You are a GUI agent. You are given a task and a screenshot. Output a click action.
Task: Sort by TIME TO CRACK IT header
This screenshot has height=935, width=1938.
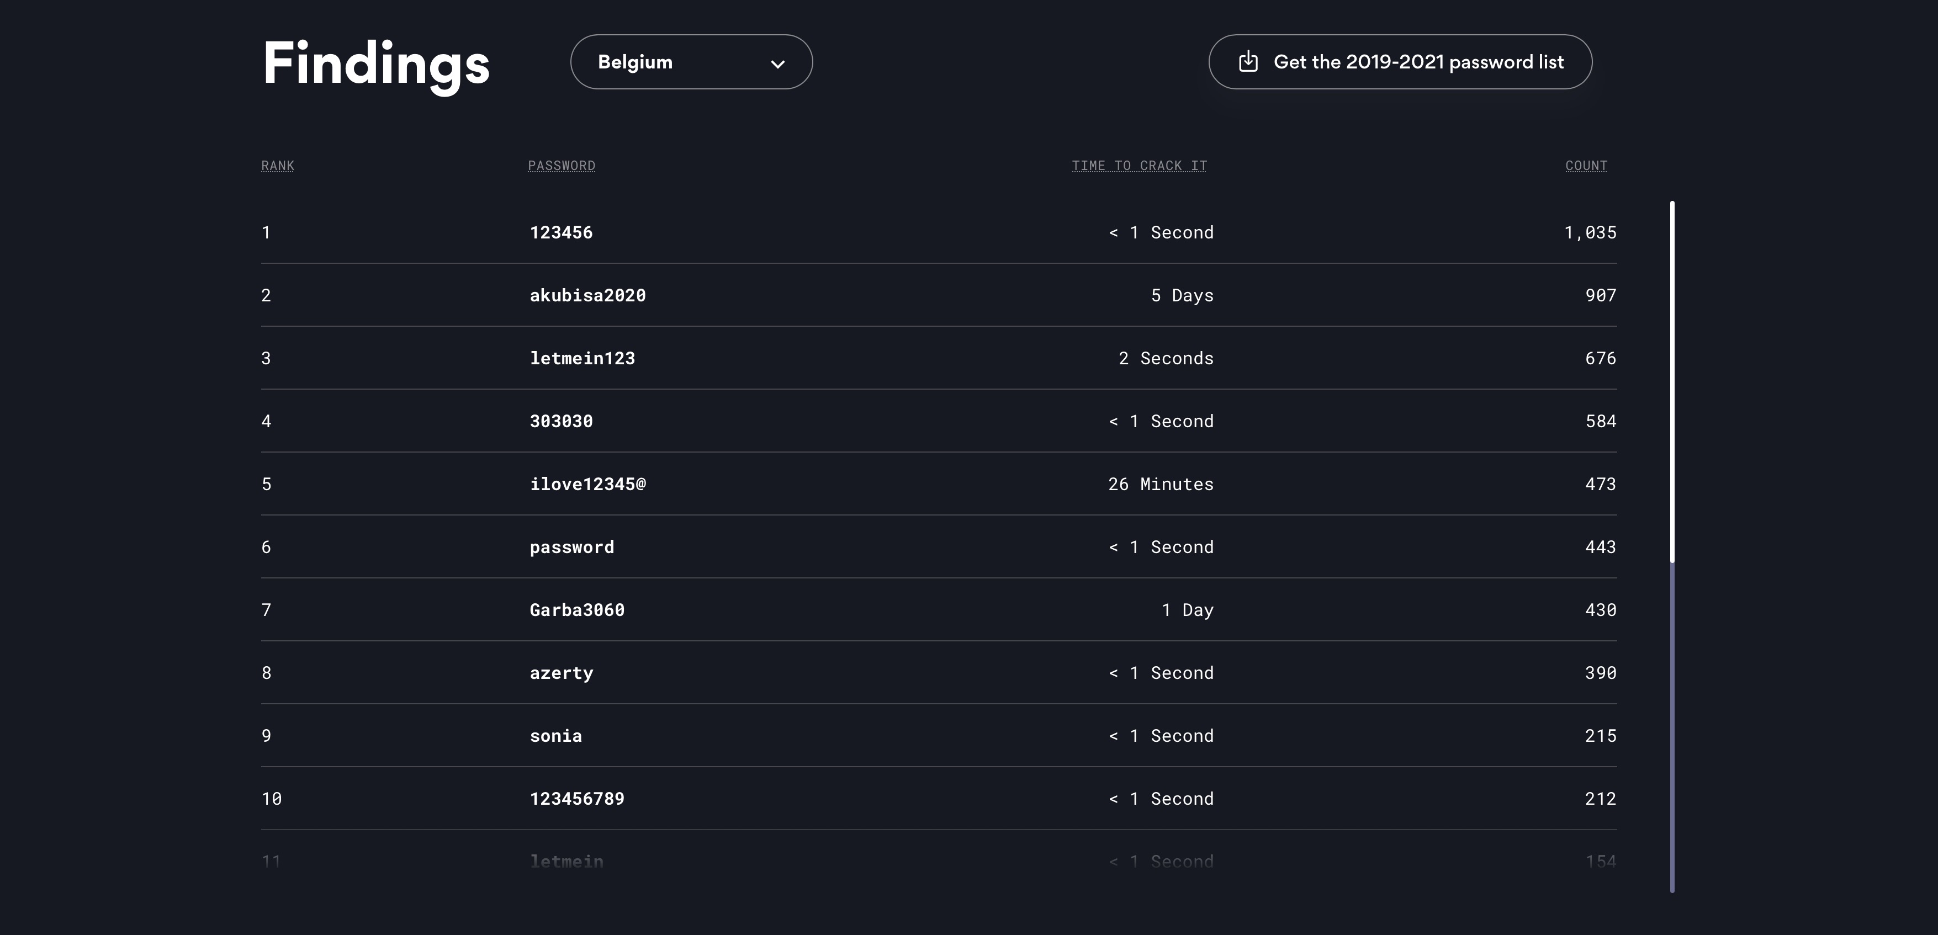point(1139,166)
